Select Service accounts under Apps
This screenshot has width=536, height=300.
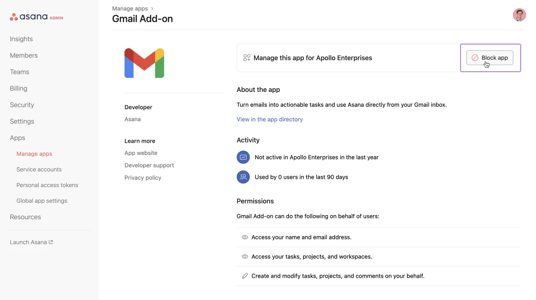point(39,169)
